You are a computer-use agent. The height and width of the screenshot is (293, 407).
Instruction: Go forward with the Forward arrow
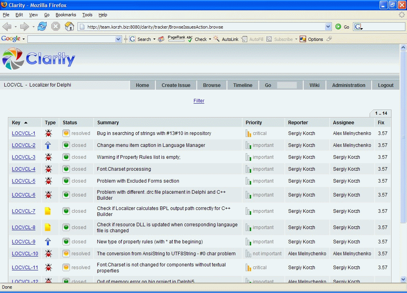25,27
